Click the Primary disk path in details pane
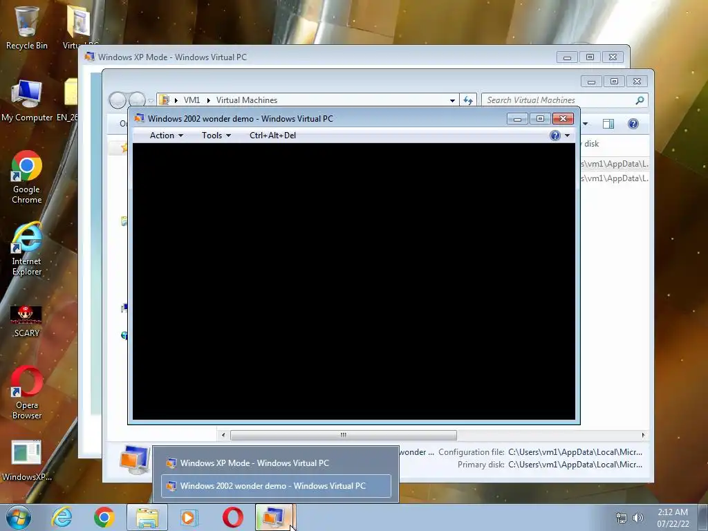 [x=575, y=465]
